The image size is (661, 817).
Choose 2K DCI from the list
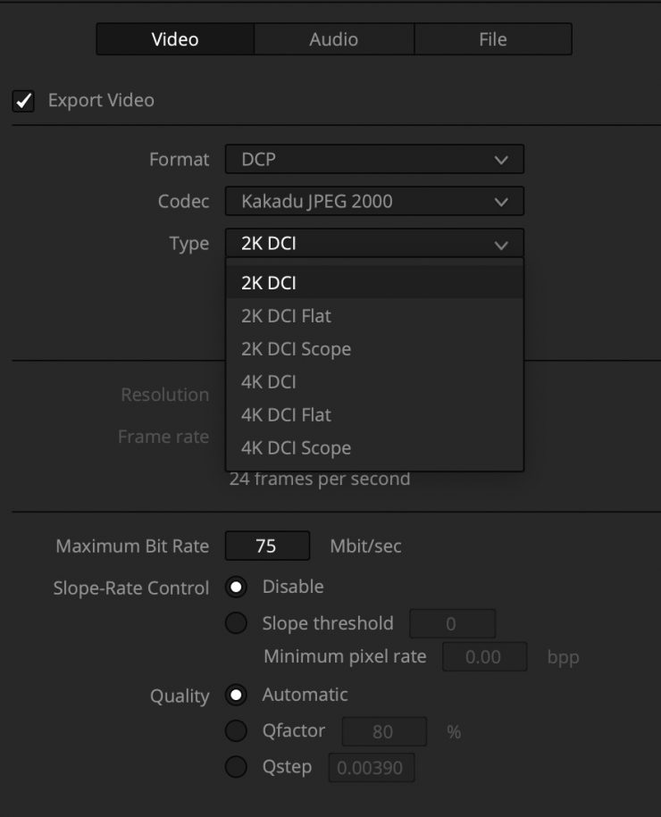click(373, 283)
